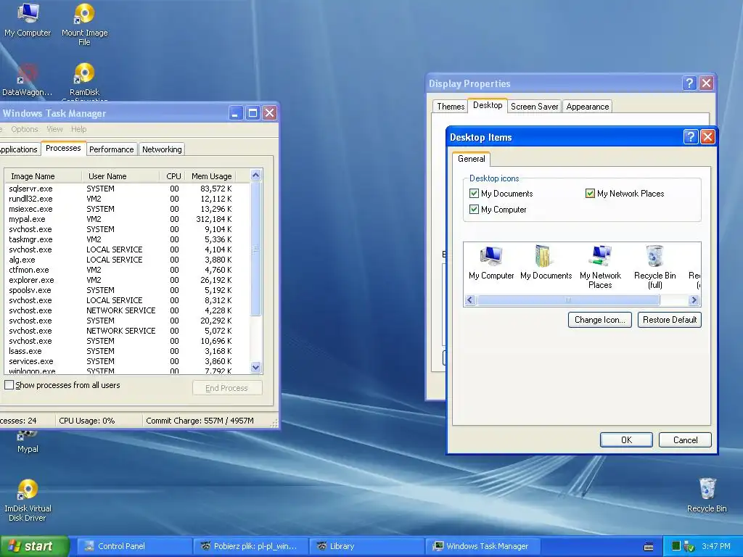This screenshot has width=743, height=557.
Task: Click the Help question mark in Display Properties
Action: point(689,83)
